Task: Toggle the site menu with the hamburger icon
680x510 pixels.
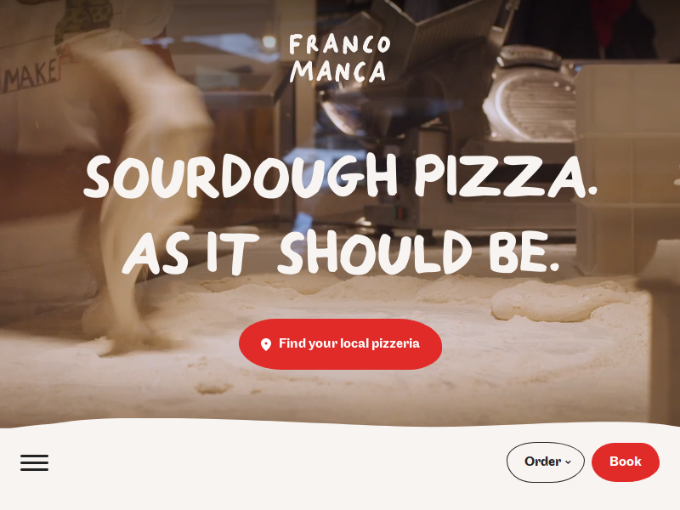Action: point(34,462)
